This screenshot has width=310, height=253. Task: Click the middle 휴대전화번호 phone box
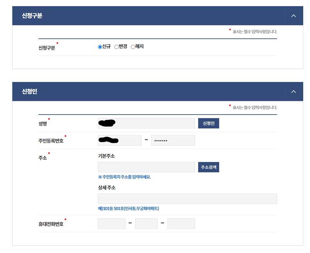click(x=146, y=223)
